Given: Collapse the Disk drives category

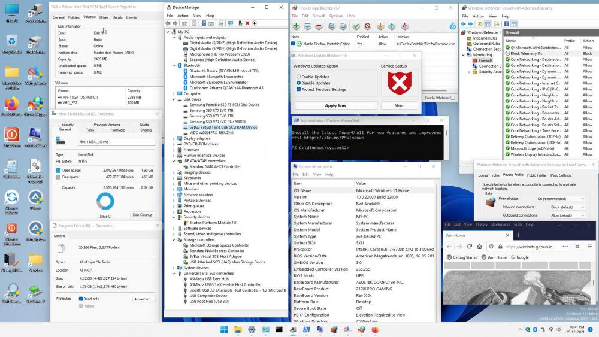Looking at the screenshot, I should pos(174,99).
